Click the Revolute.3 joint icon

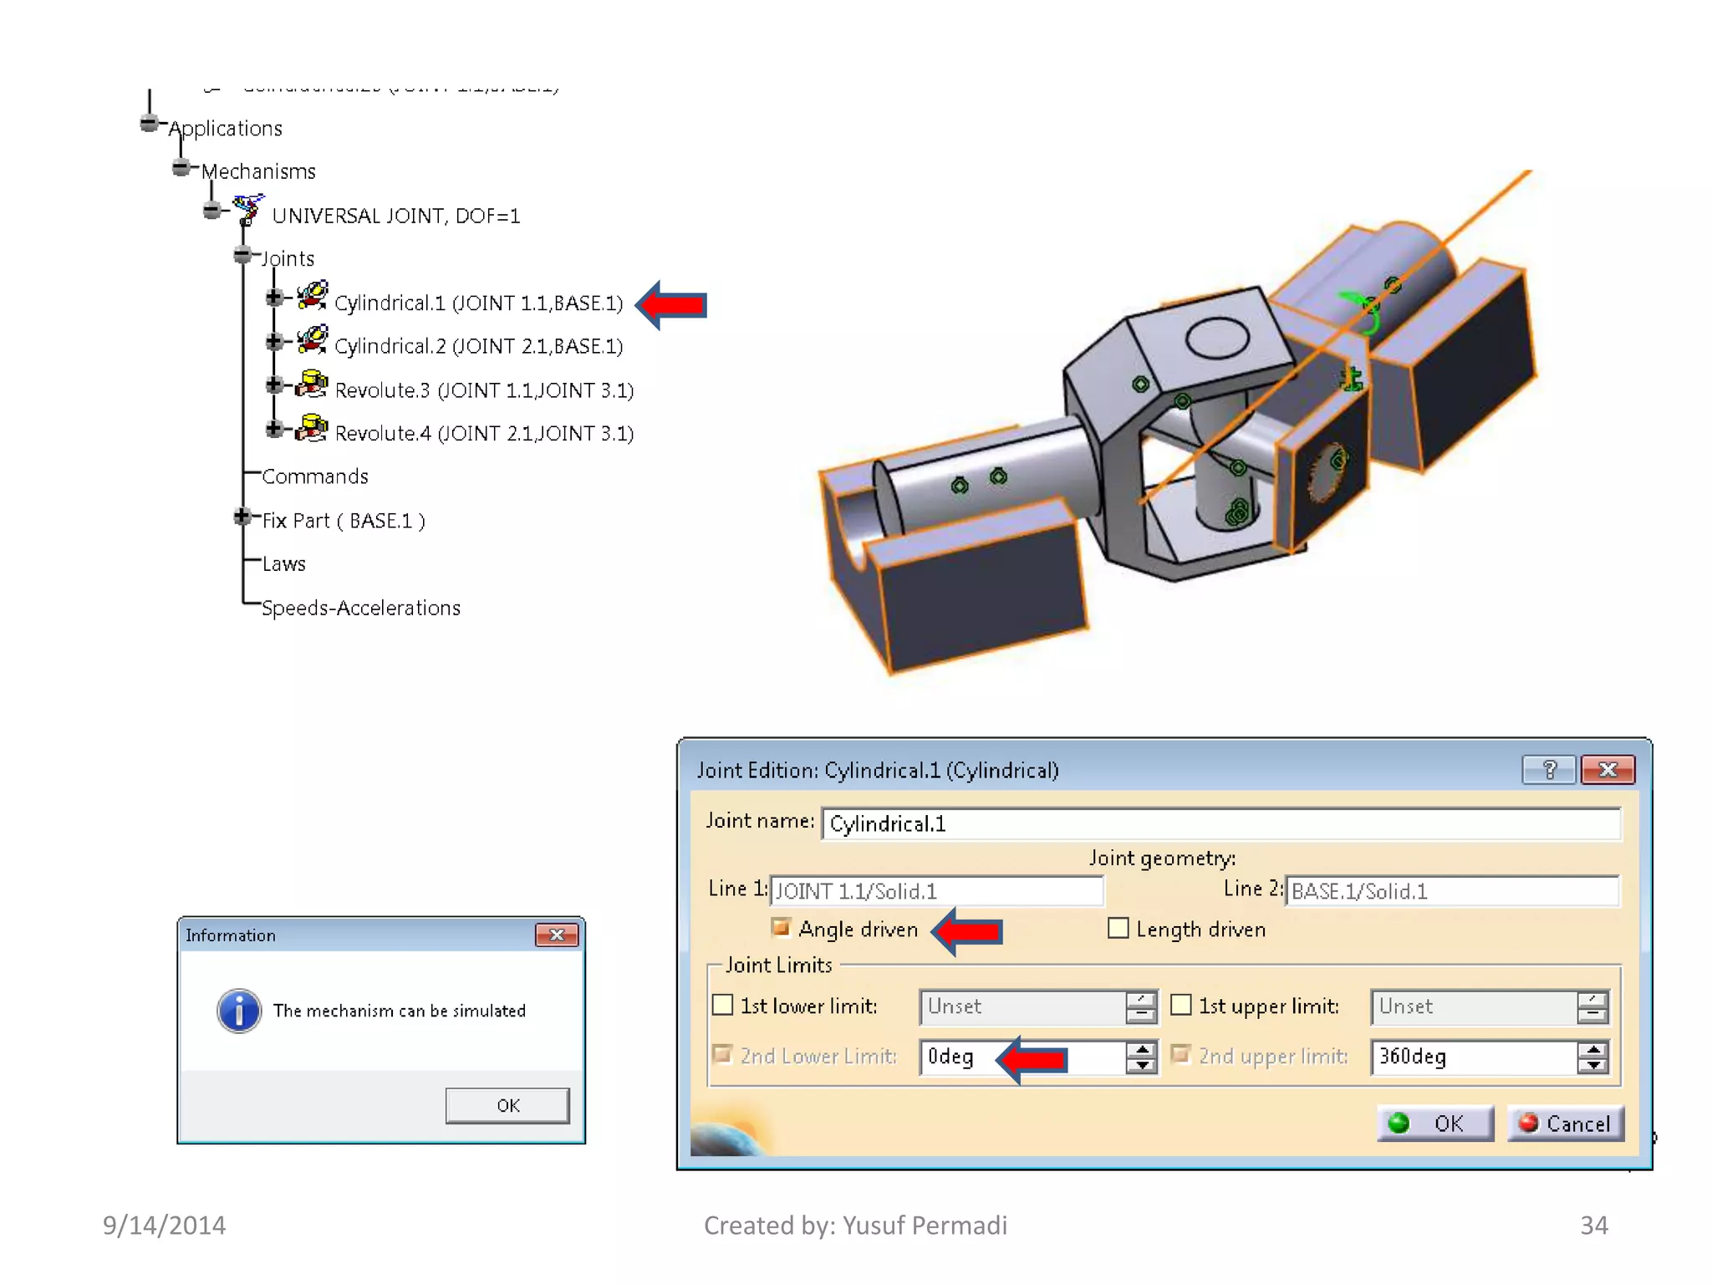pos(312,384)
